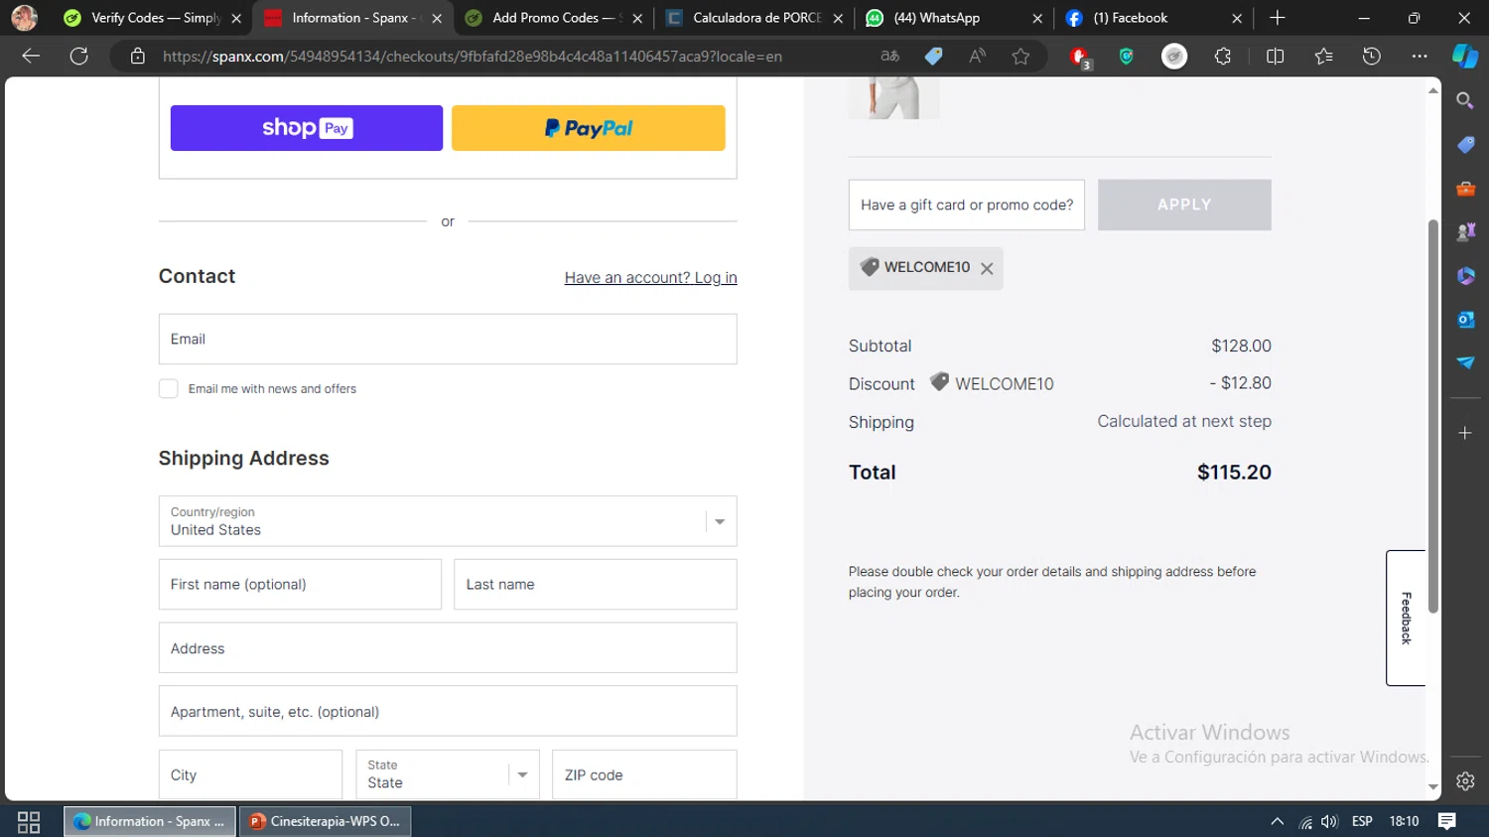Open Windows Task View button
Screen dimensions: 1489x837
[x=29, y=821]
